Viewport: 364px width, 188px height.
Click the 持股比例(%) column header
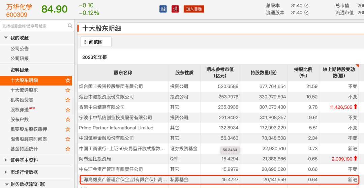point(303,73)
